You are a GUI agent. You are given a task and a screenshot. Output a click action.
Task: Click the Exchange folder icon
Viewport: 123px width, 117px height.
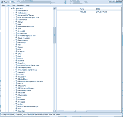point(16,43)
